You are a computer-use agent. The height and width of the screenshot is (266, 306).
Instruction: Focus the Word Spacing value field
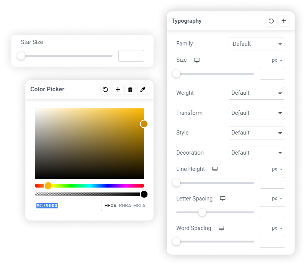click(272, 242)
